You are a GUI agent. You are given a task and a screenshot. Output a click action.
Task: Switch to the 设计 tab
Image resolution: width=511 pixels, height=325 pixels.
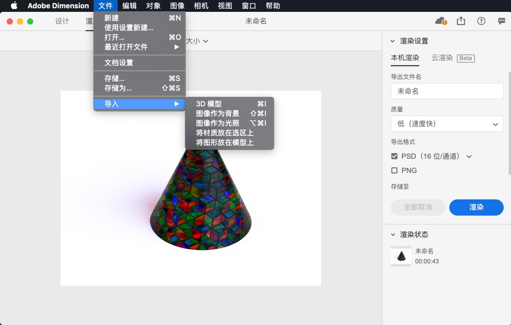pyautogui.click(x=62, y=21)
